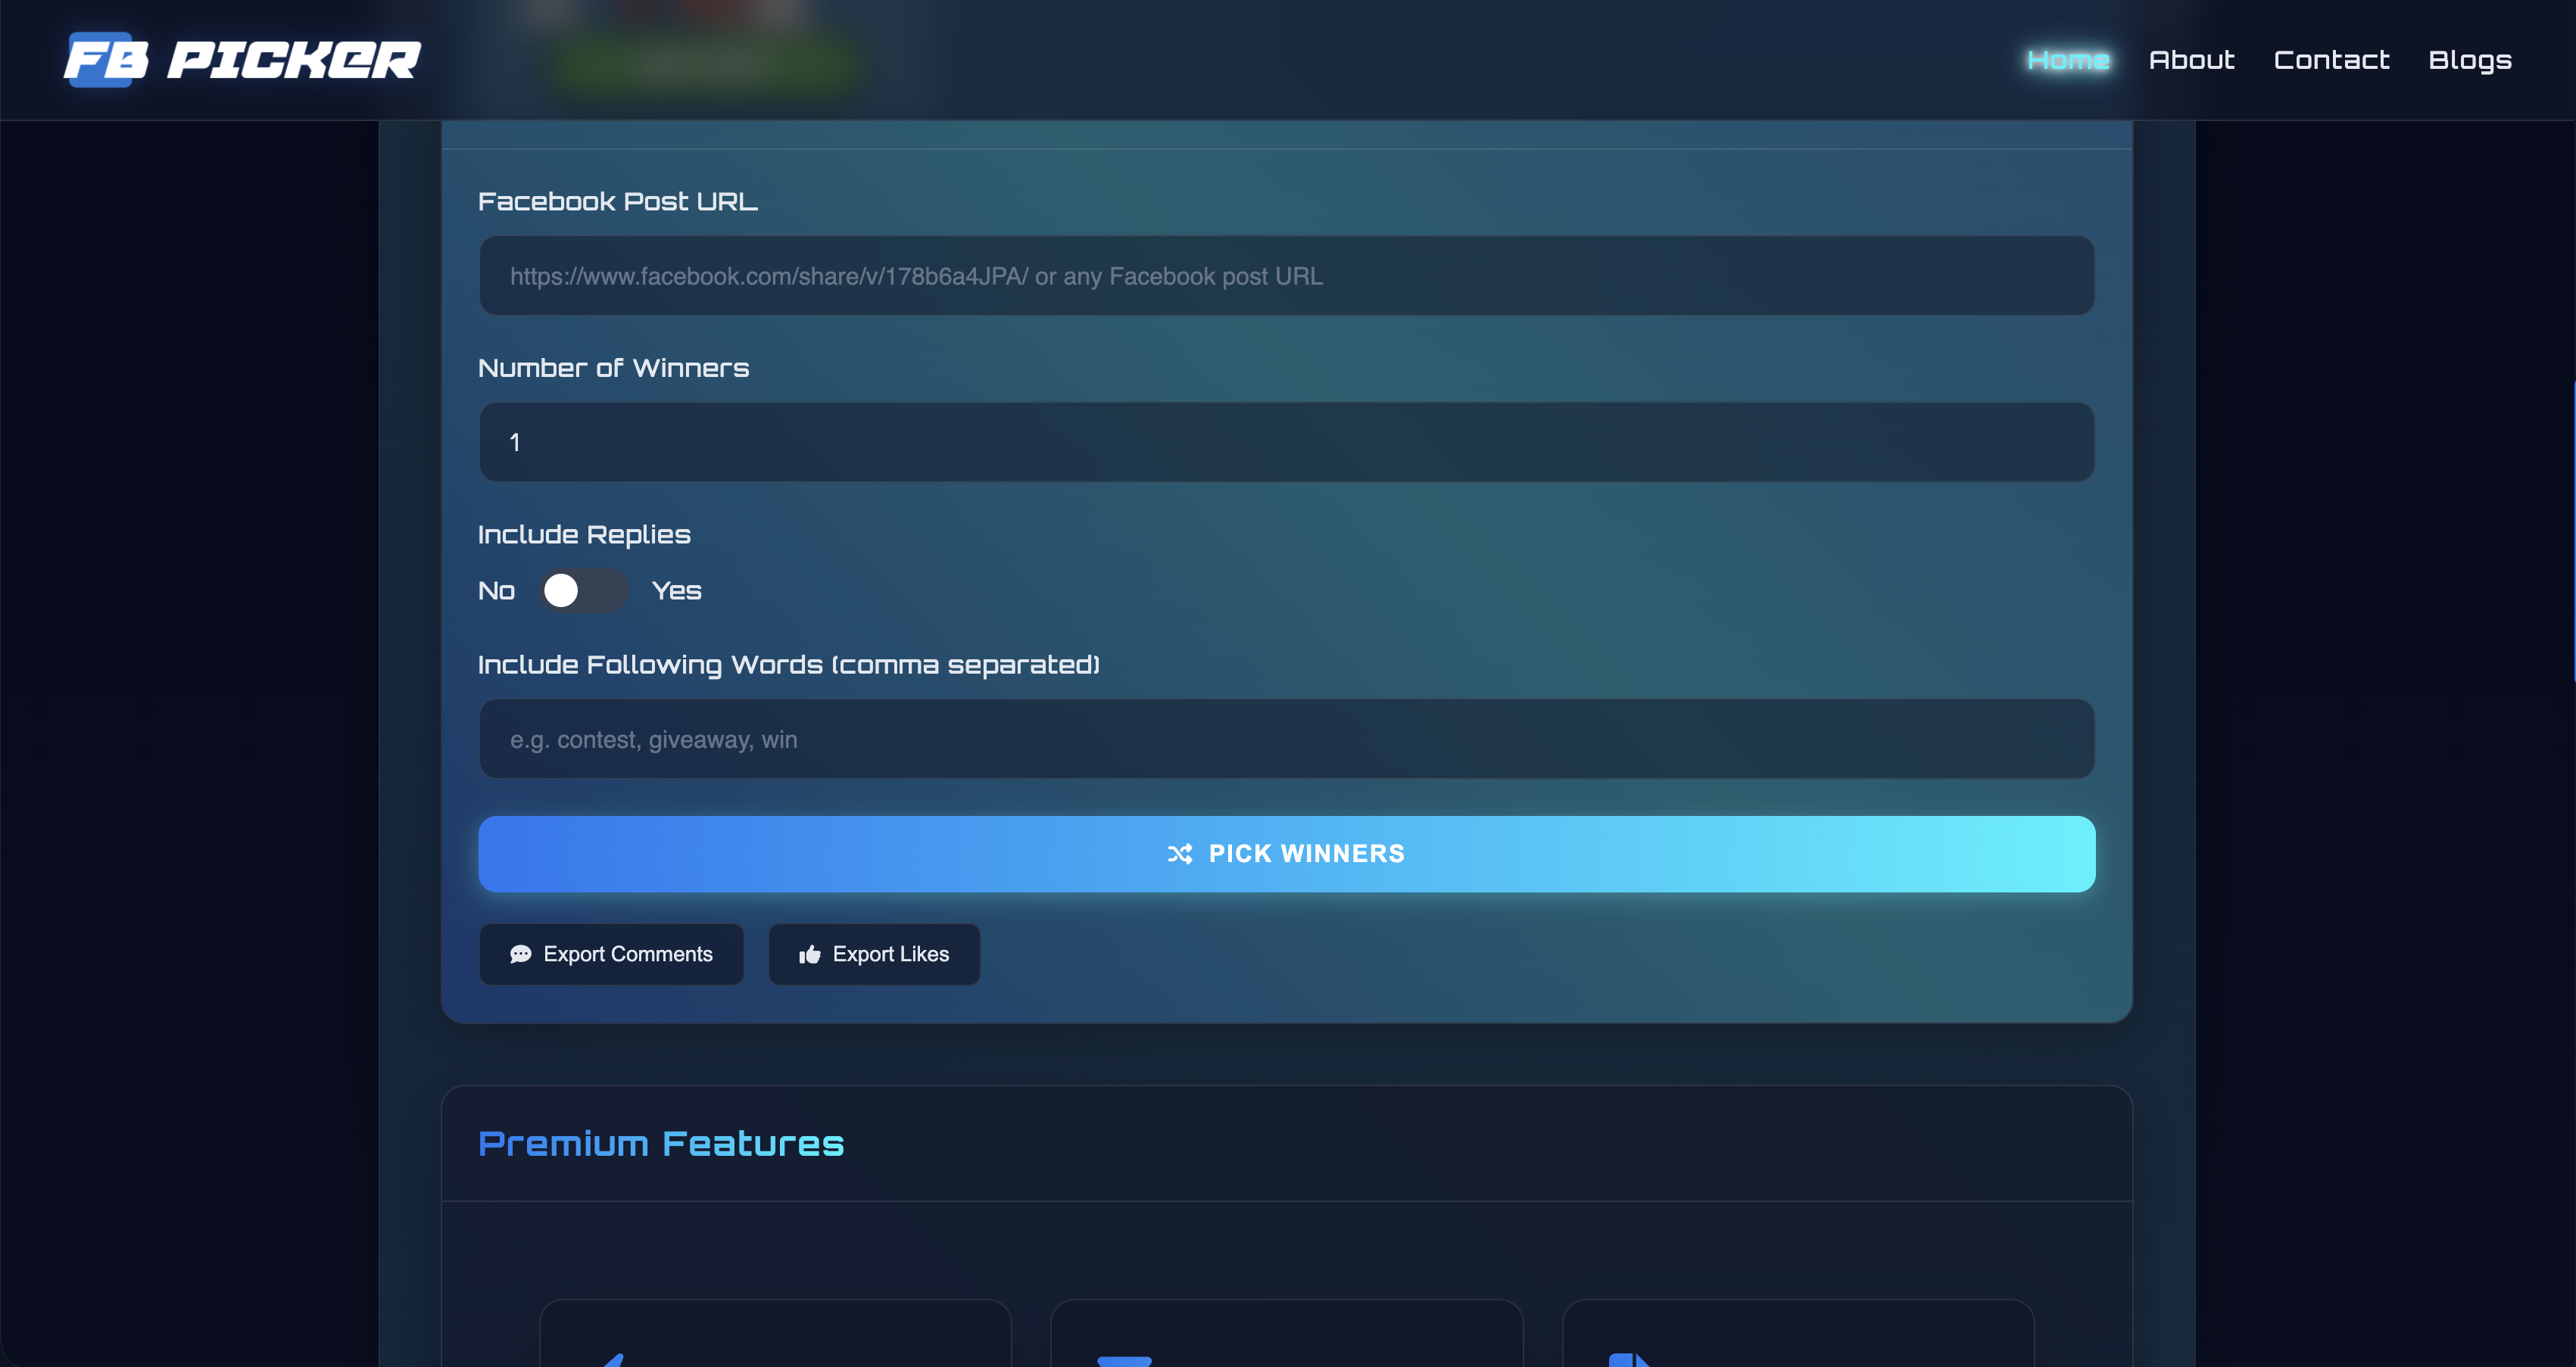The image size is (2576, 1367).
Task: Open the Home nav item
Action: (2067, 60)
